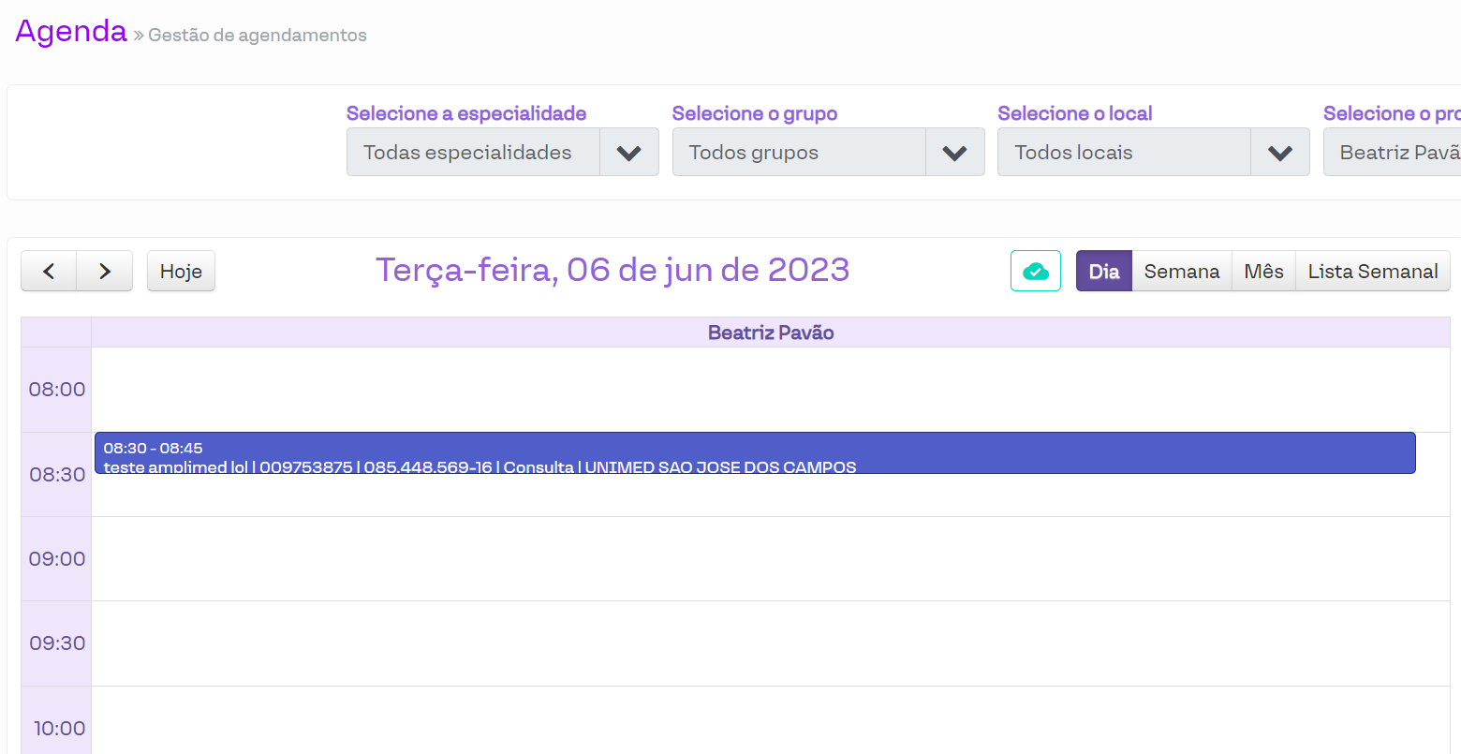Click the empty 09:00 time slot
1461x754 pixels.
(x=770, y=558)
